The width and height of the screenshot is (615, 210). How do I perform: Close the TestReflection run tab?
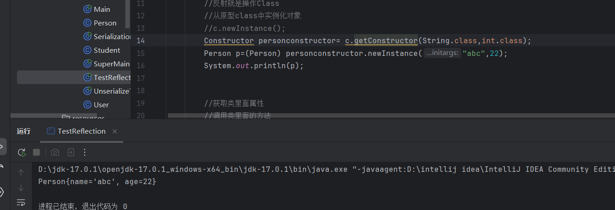[115, 131]
